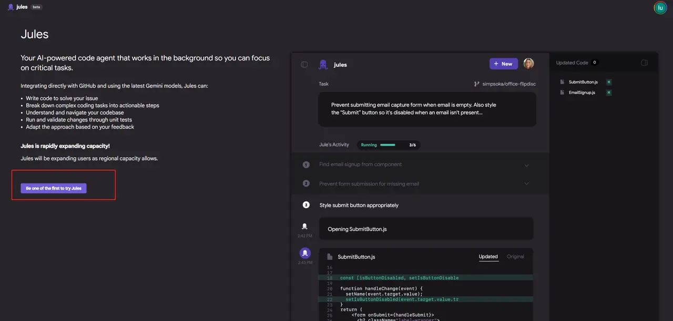Switch to the 'Original' code tab
Image resolution: width=673 pixels, height=321 pixels.
coord(515,256)
